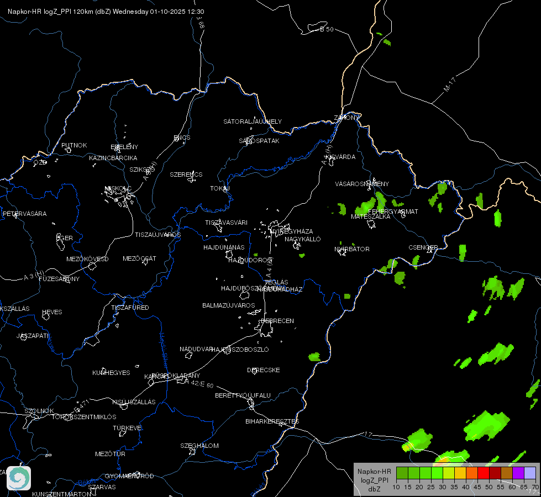Click the SZEGHALOM label
Viewport: 541px width, 497px height.
(199, 446)
